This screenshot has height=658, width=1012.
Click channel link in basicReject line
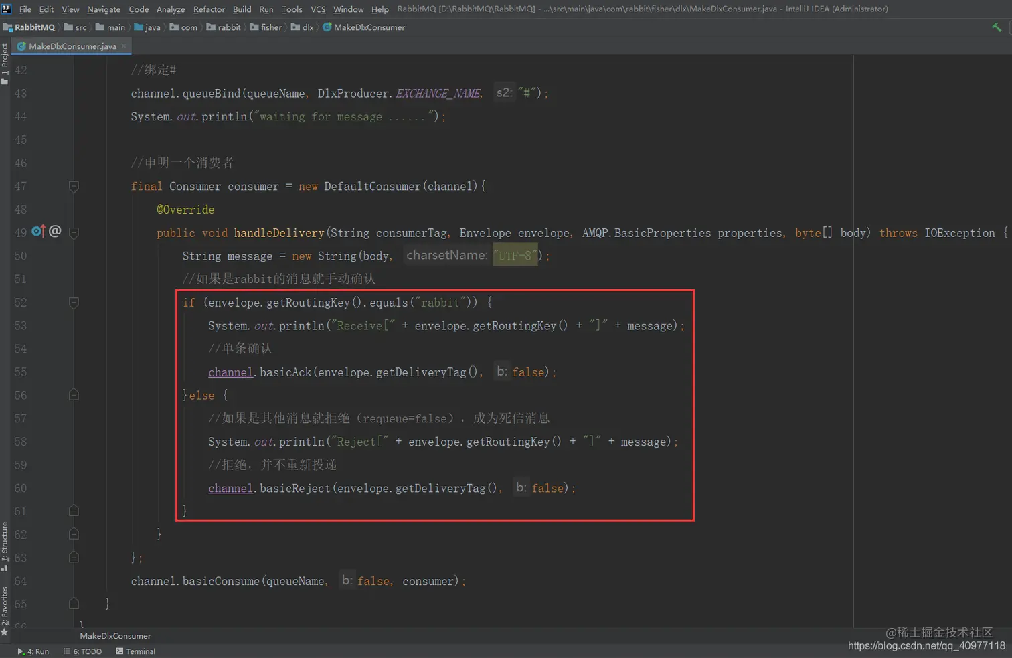tap(230, 489)
